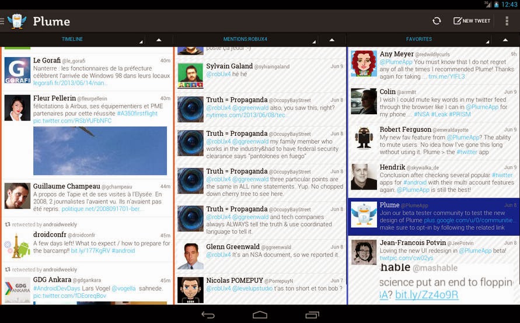Viewport: 520px width, 323px height.
Task: Select the Favorites column header
Action: click(x=419, y=39)
